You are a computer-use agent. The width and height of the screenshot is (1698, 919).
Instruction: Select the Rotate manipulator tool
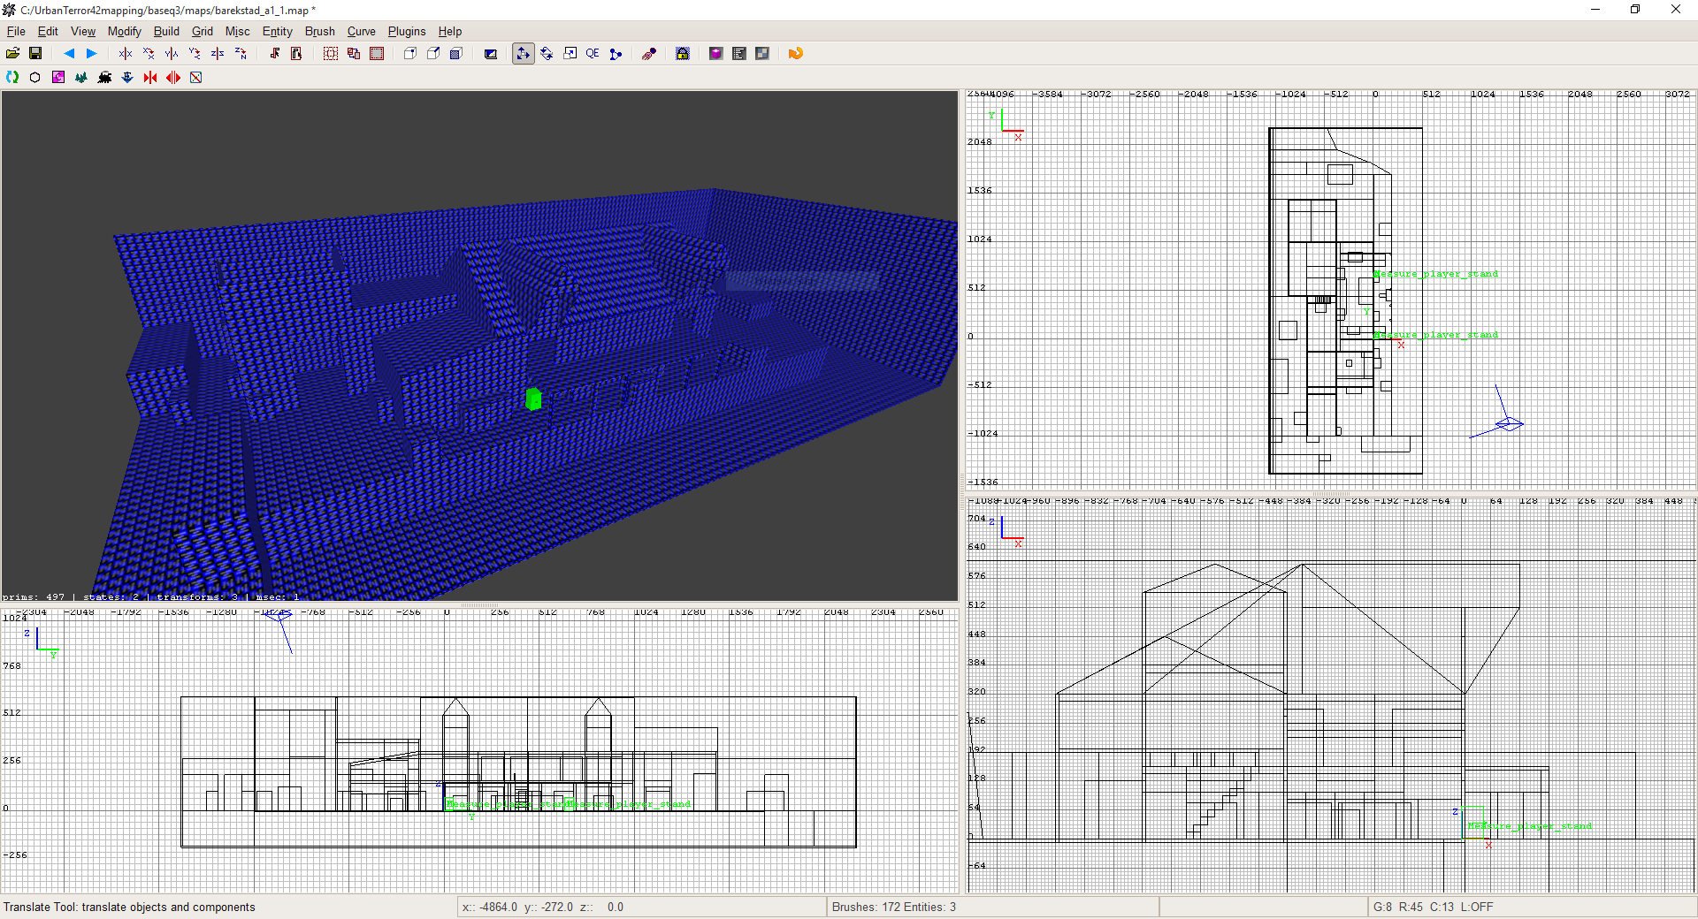pyautogui.click(x=547, y=54)
